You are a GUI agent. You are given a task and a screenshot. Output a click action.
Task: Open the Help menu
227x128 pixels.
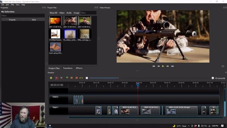point(23,5)
